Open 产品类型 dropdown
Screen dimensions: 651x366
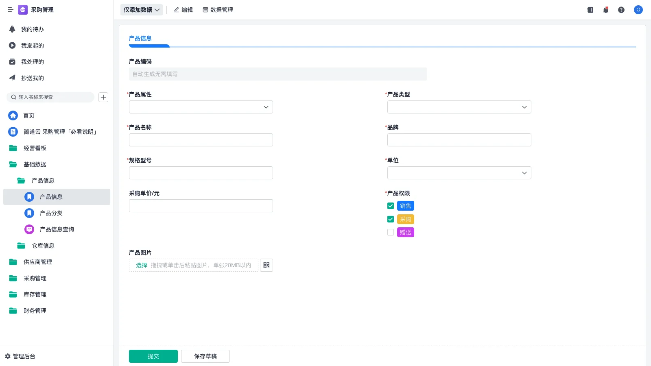click(459, 107)
